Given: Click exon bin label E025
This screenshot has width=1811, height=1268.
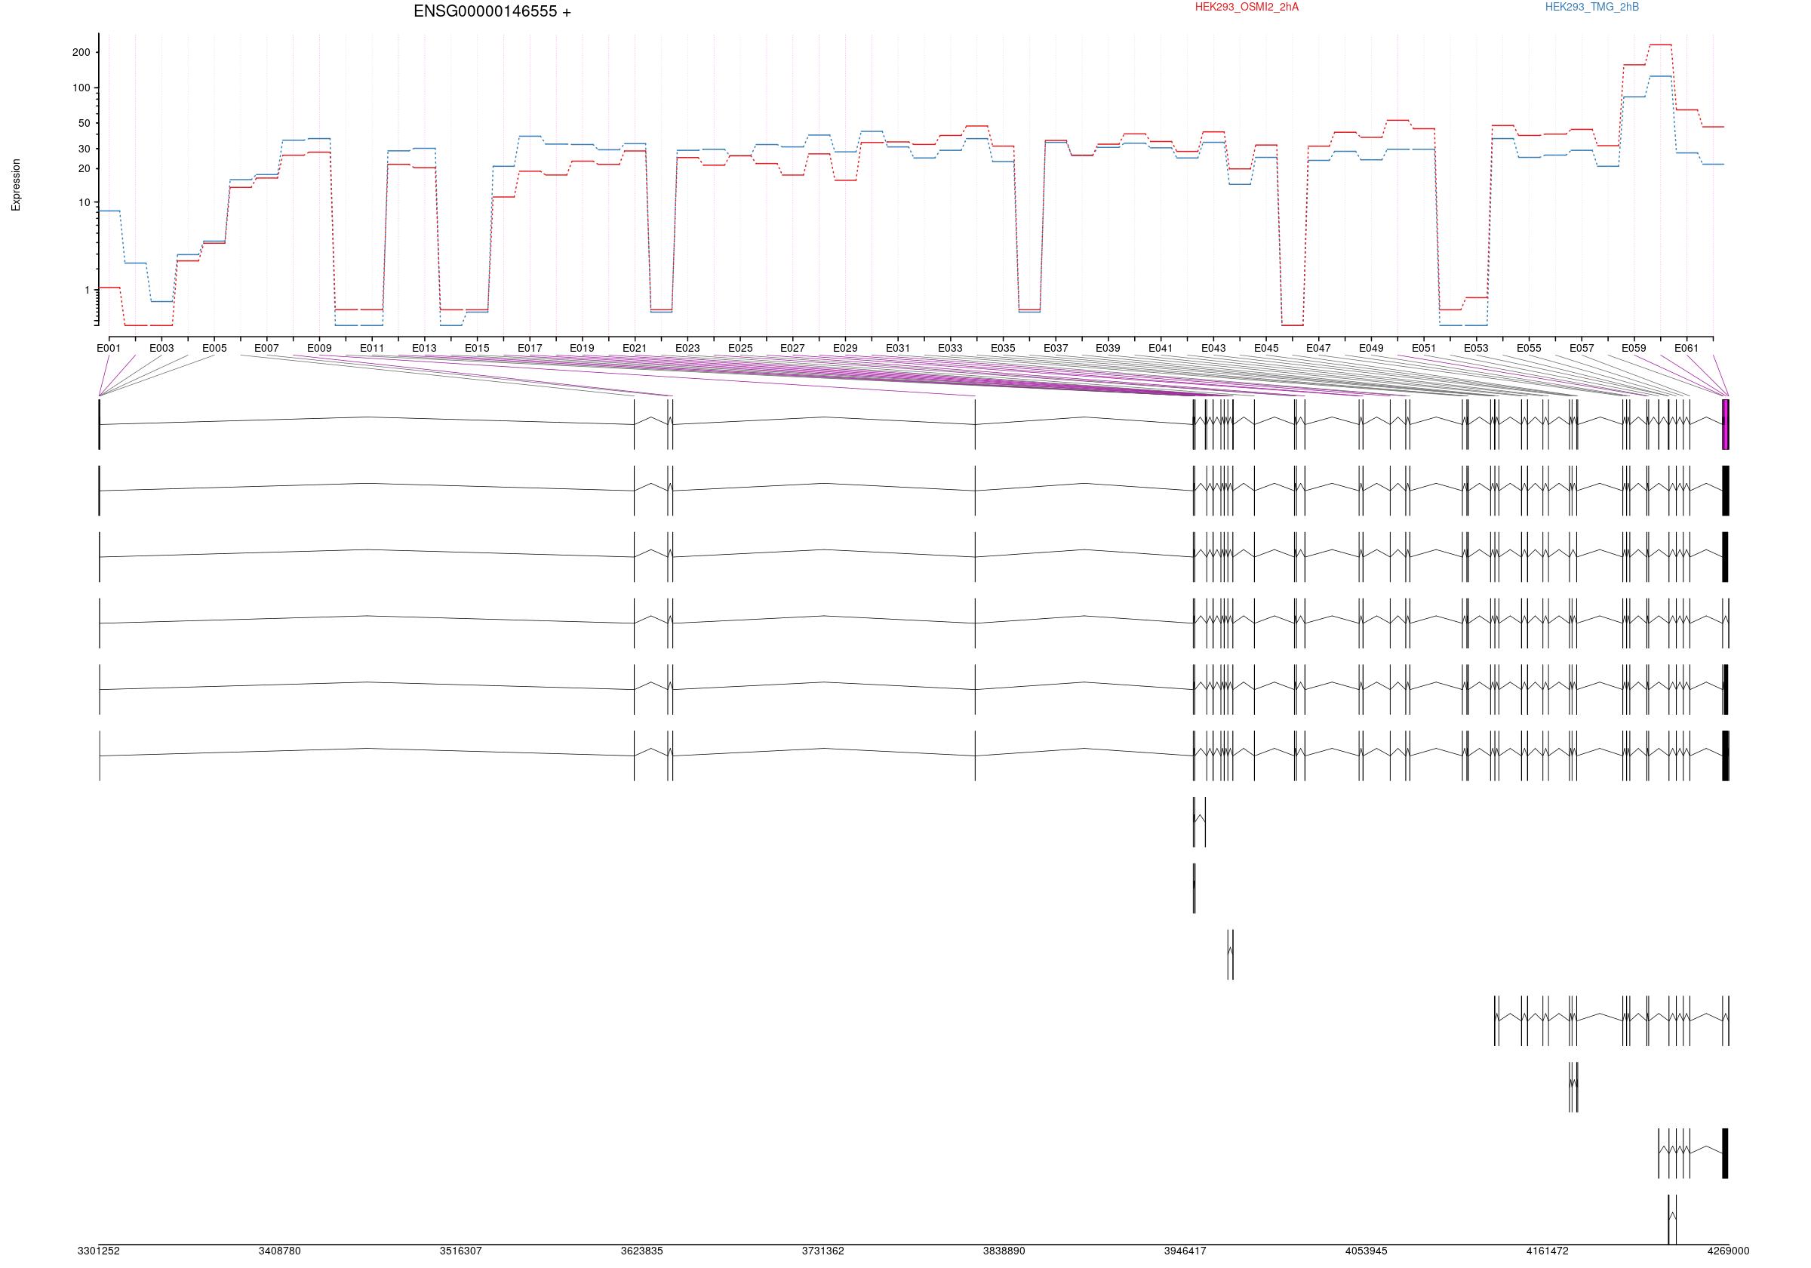Looking at the screenshot, I should tap(741, 348).
